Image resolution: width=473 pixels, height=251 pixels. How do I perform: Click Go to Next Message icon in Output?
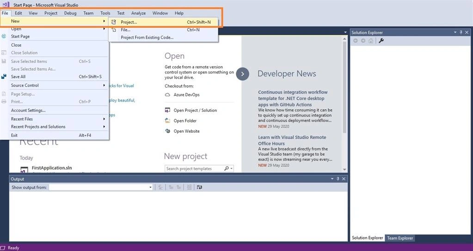179,187
